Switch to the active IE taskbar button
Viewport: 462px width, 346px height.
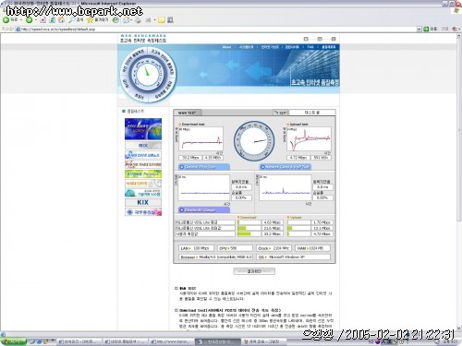[x=218, y=341]
